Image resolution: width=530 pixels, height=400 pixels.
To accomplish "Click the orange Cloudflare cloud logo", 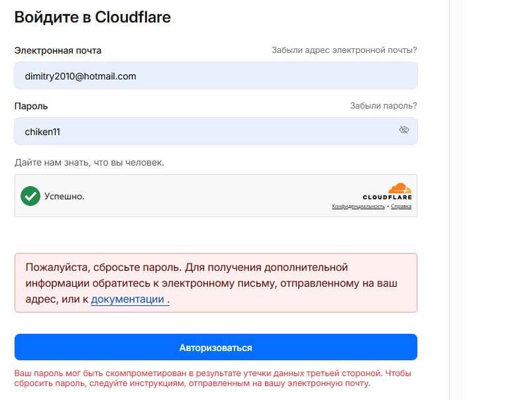I will [399, 188].
